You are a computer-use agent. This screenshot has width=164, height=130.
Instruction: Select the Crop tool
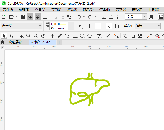[21, 36]
